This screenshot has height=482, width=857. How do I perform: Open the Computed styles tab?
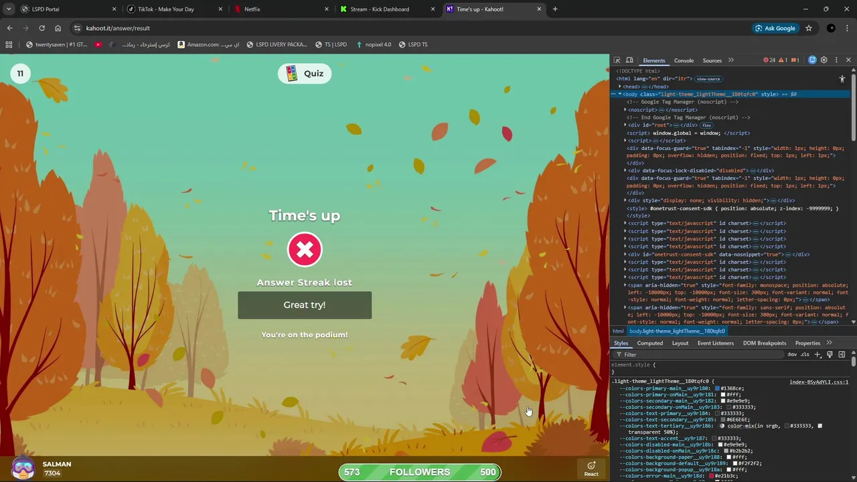pos(650,343)
